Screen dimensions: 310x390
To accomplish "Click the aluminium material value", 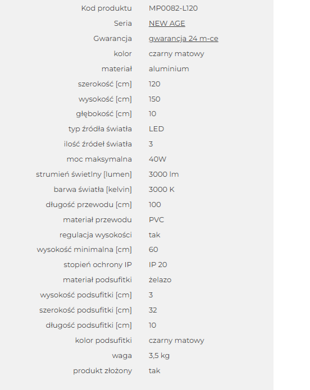I will pyautogui.click(x=169, y=69).
